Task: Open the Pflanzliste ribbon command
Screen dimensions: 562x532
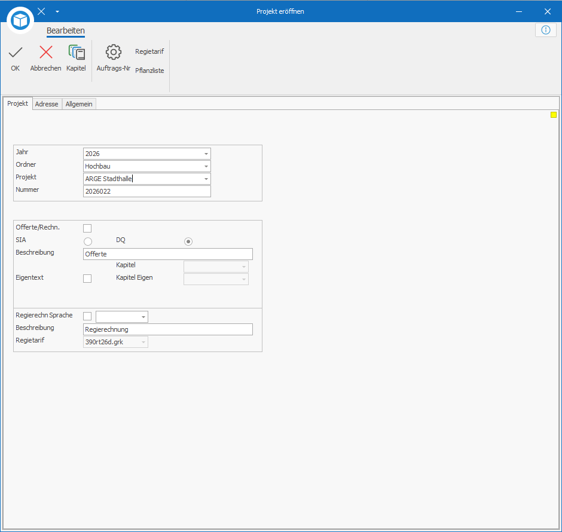Action: [x=149, y=71]
